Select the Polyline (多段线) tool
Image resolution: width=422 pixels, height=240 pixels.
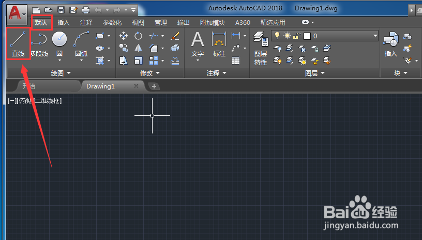click(x=39, y=43)
